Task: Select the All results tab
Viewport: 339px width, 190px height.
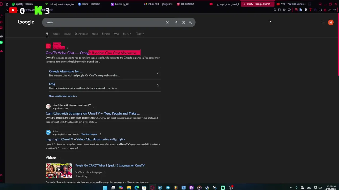Action: point(47,34)
